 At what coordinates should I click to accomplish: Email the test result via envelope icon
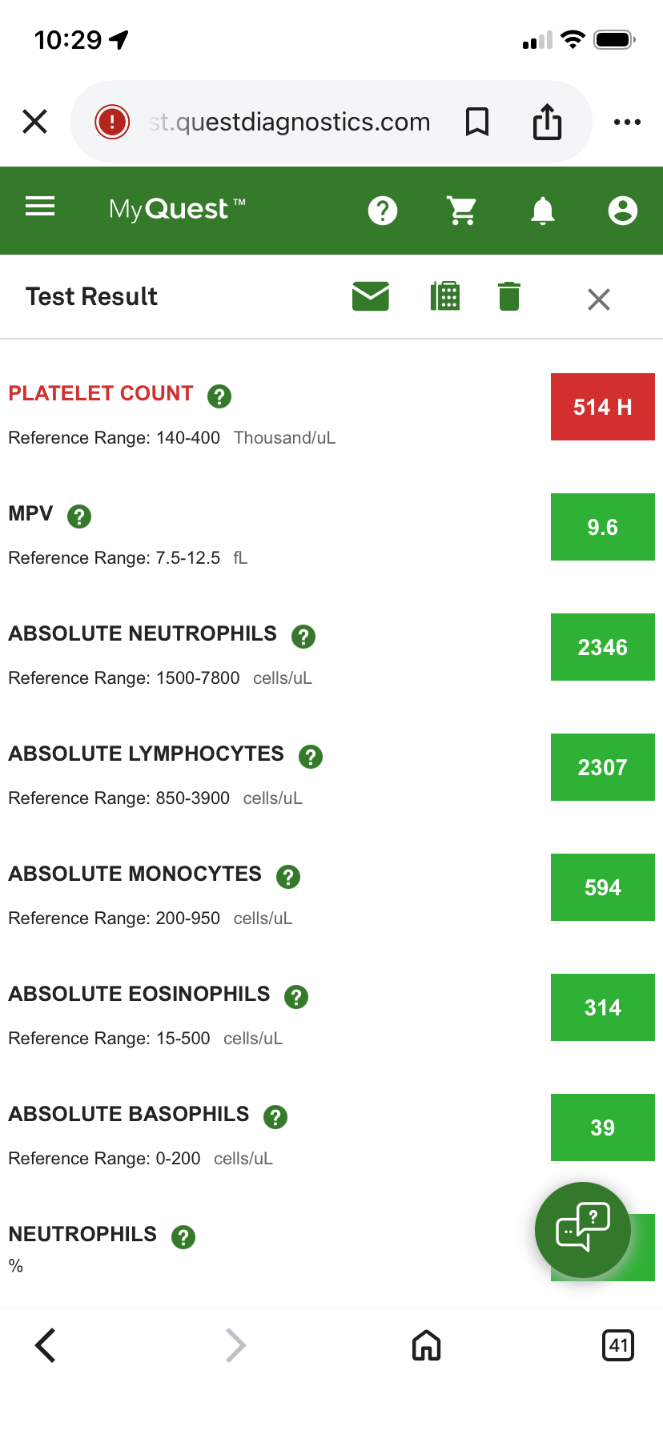371,296
